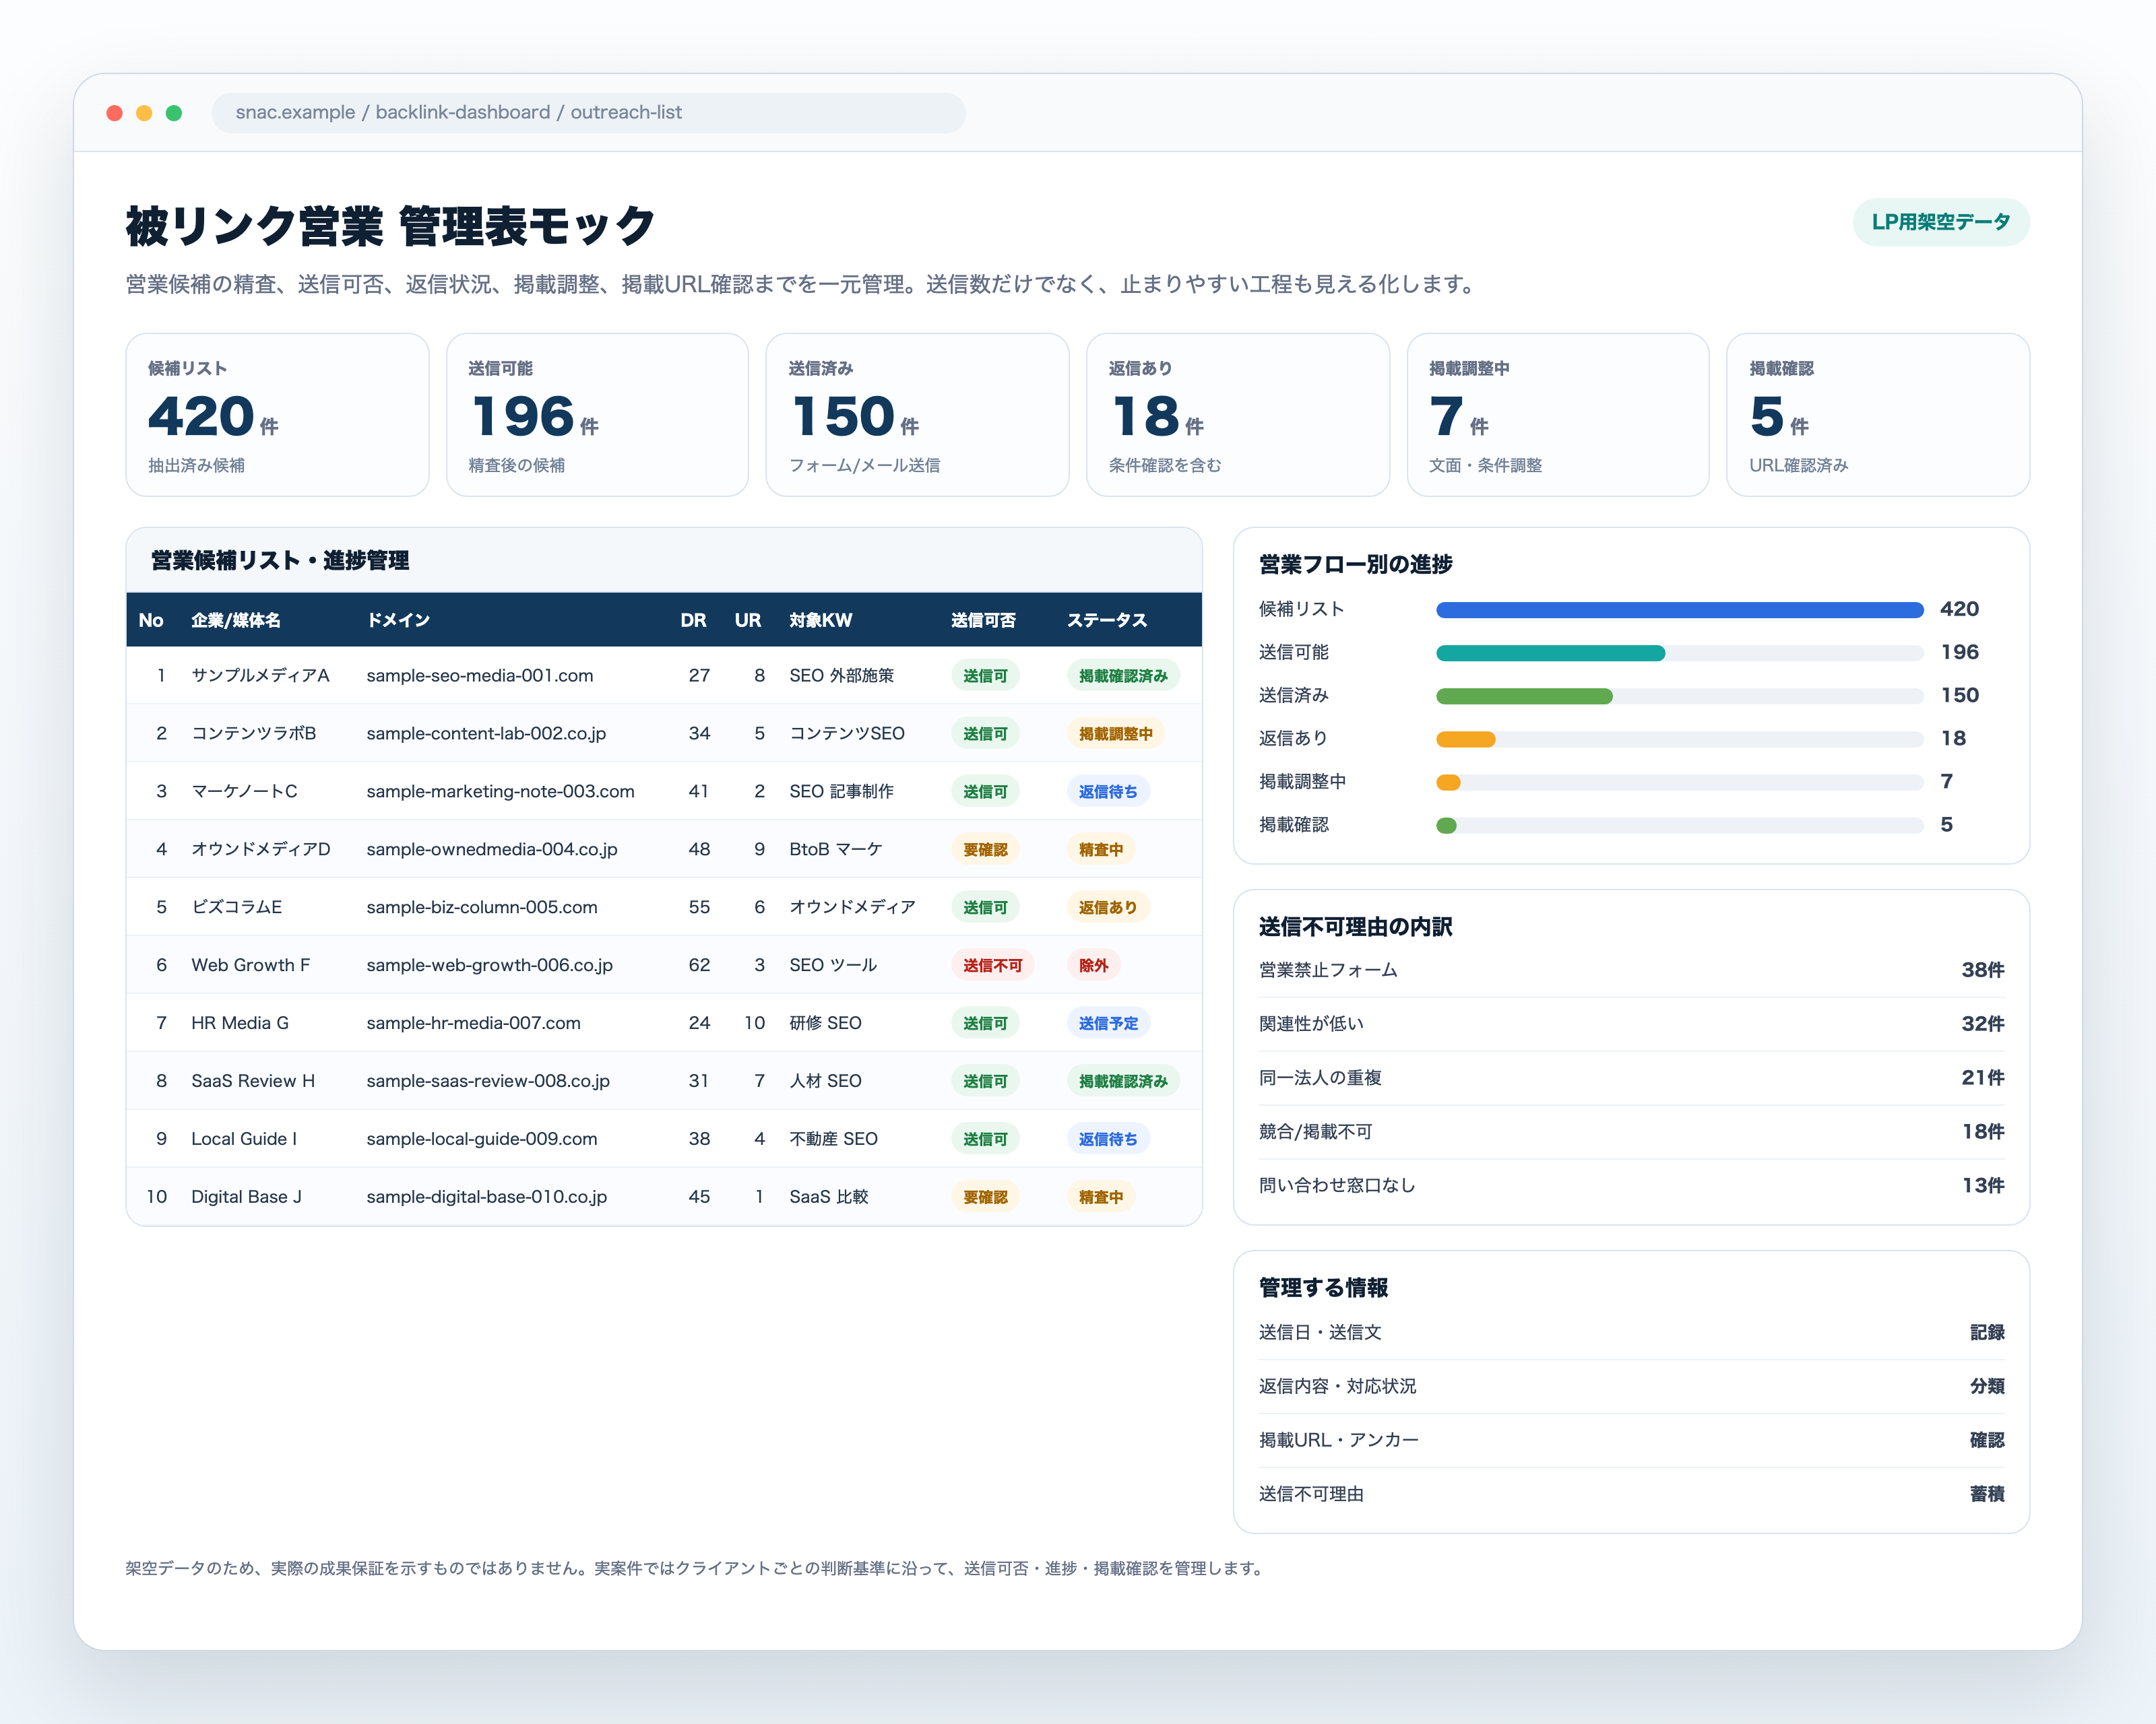The image size is (2156, 1724).
Task: Click 要確認 badge on Digital Base J row
Action: click(x=985, y=1197)
